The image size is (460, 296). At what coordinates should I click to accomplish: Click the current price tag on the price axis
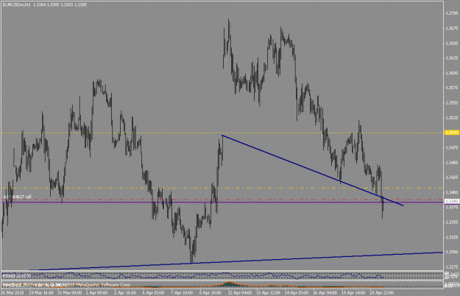451,201
